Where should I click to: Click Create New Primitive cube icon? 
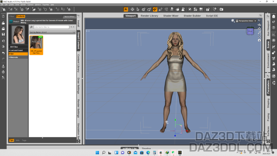coord(40,9)
